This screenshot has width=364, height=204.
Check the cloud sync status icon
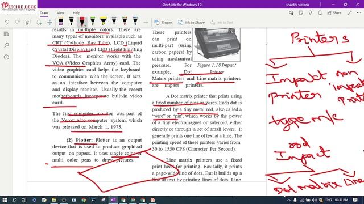[291, 13]
